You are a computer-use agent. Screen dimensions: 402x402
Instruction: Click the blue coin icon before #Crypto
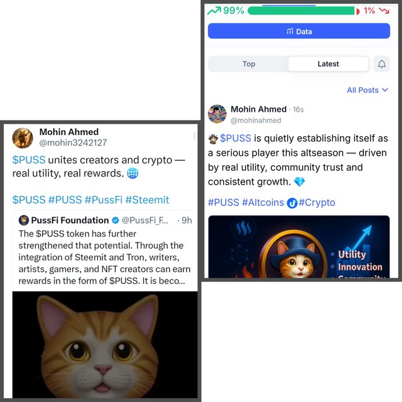coord(291,204)
